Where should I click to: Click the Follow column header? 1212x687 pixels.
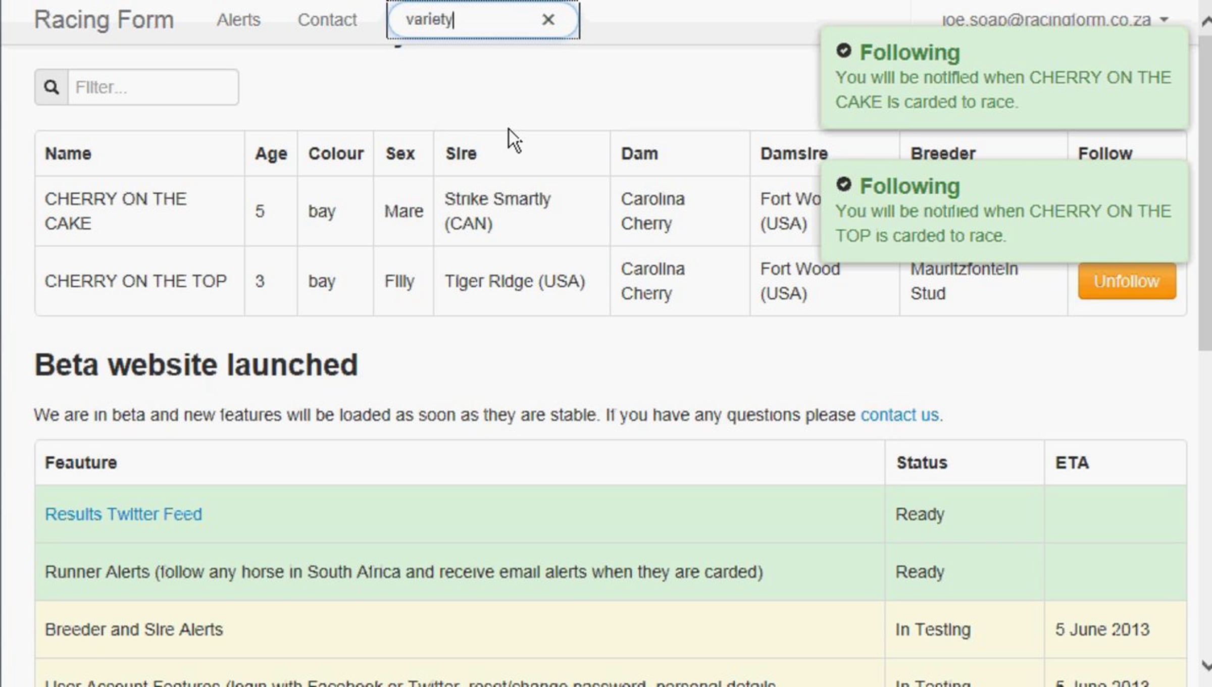pyautogui.click(x=1105, y=153)
